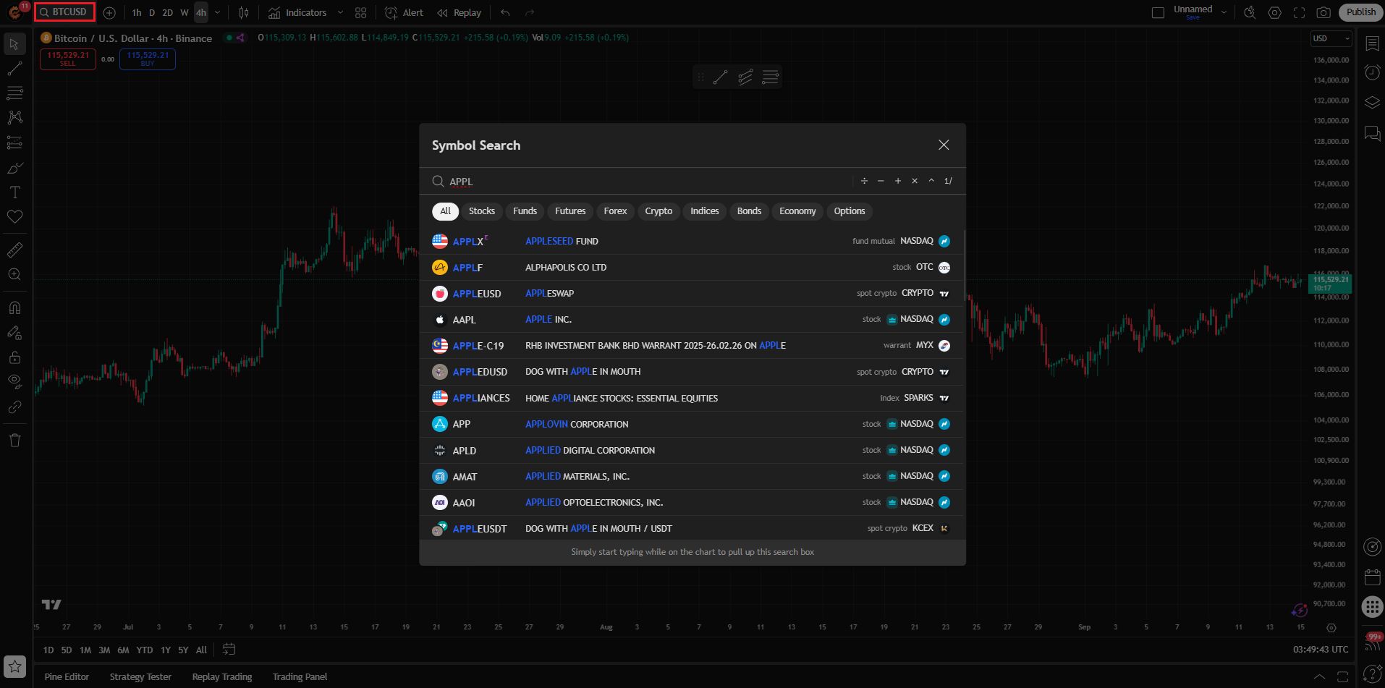Select the Crypto filter tab
The image size is (1385, 688).
pos(658,211)
